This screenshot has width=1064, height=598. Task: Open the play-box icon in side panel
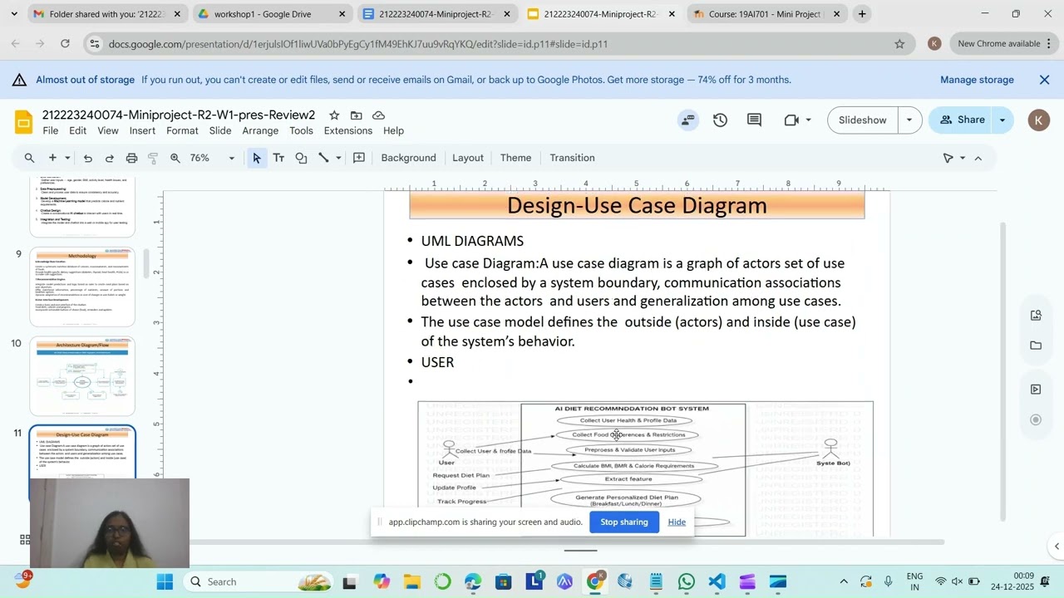coord(1036,389)
